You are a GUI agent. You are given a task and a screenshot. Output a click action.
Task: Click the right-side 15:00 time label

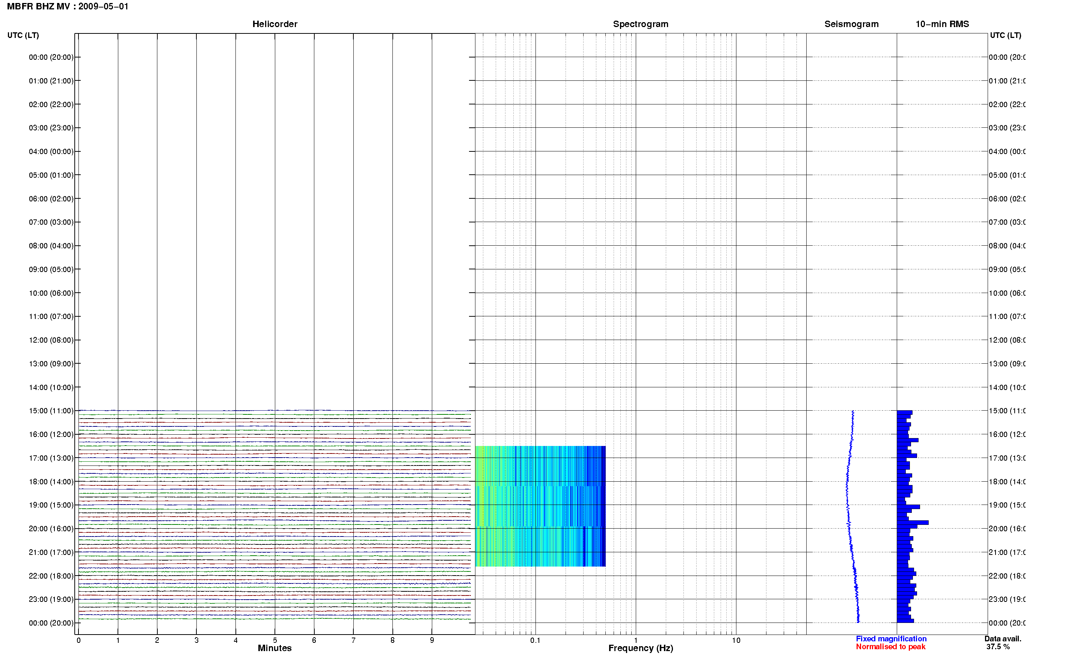pyautogui.click(x=1007, y=411)
